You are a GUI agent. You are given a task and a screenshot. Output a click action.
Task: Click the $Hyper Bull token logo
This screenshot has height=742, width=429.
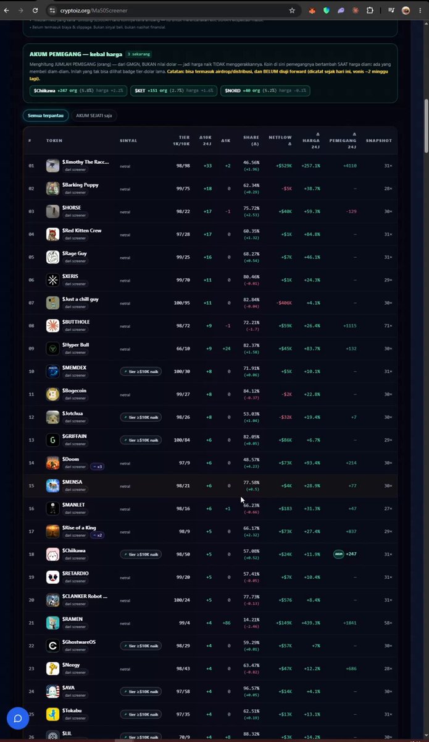(52, 349)
